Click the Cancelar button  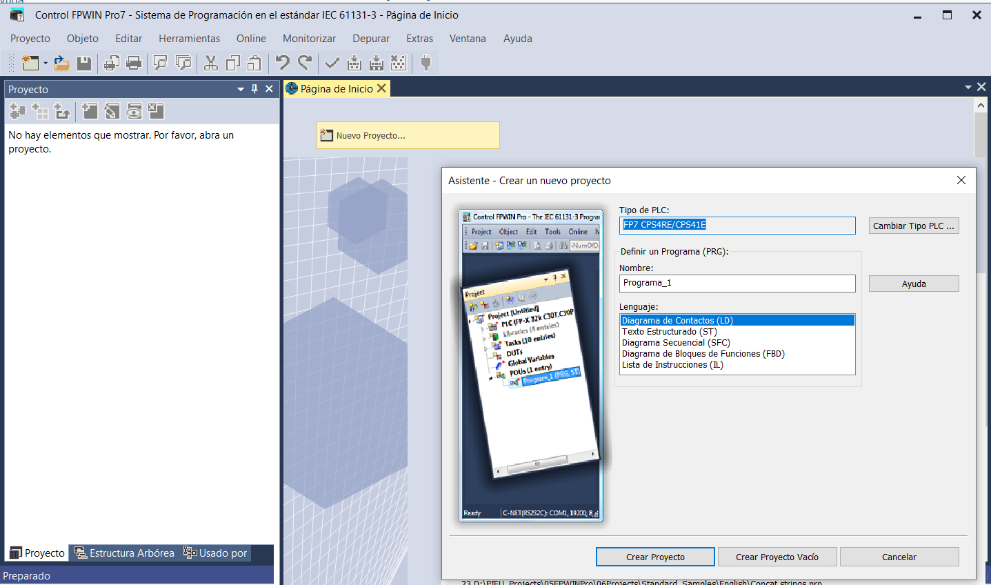(x=899, y=557)
